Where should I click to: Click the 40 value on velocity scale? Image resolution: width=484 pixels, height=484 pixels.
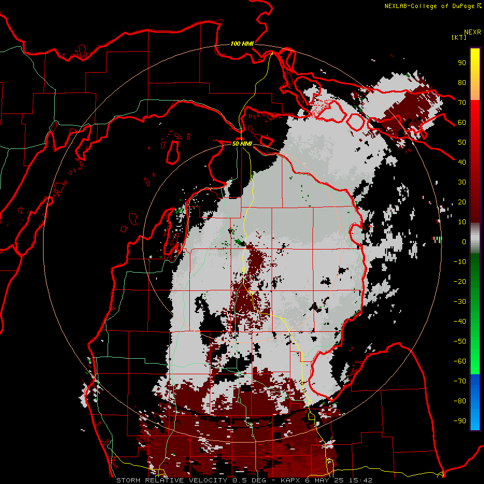tap(462, 162)
